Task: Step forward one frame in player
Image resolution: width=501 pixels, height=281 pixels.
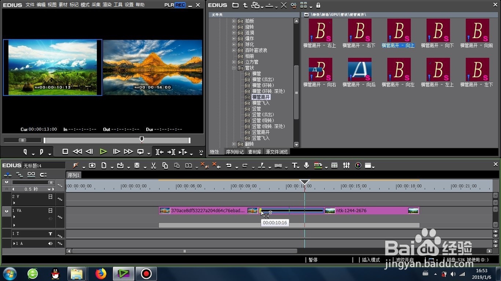Action: 116,152
